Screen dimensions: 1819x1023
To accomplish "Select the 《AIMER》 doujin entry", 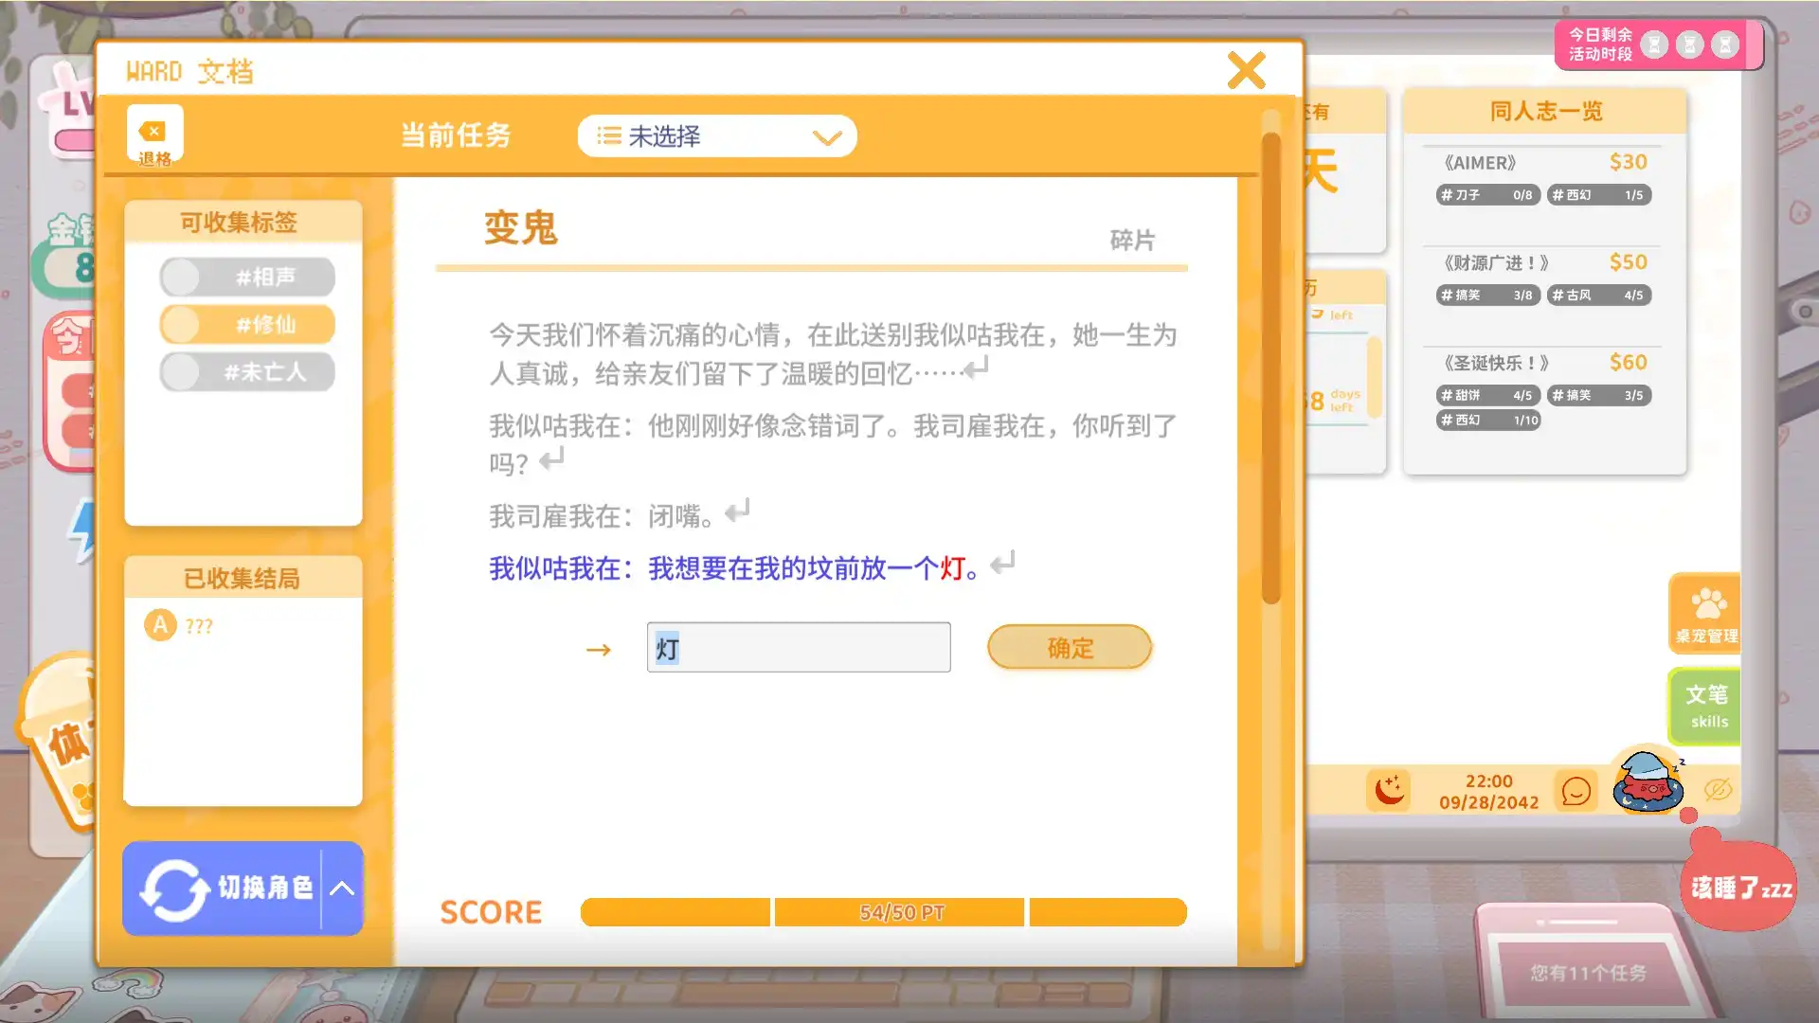I will click(x=1544, y=178).
